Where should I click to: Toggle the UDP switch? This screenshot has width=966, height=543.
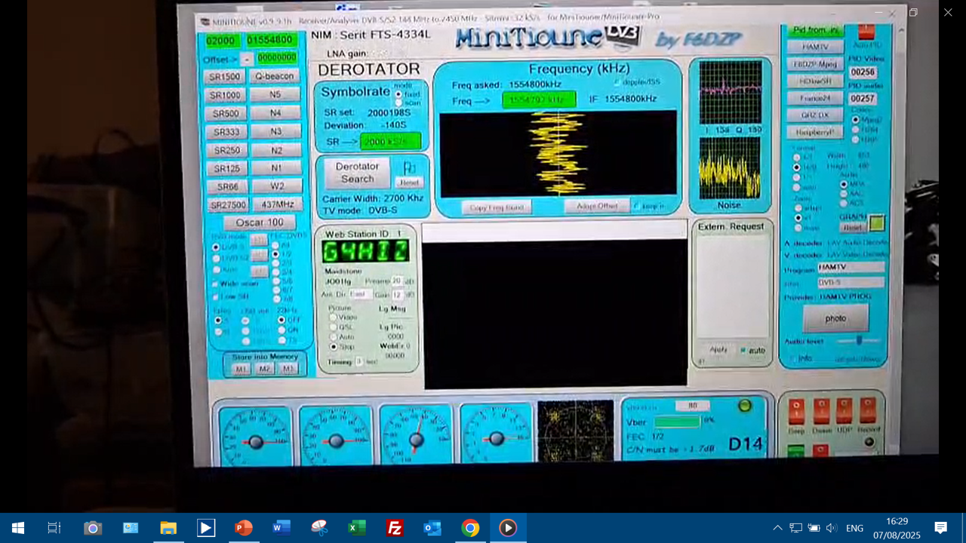(x=844, y=412)
